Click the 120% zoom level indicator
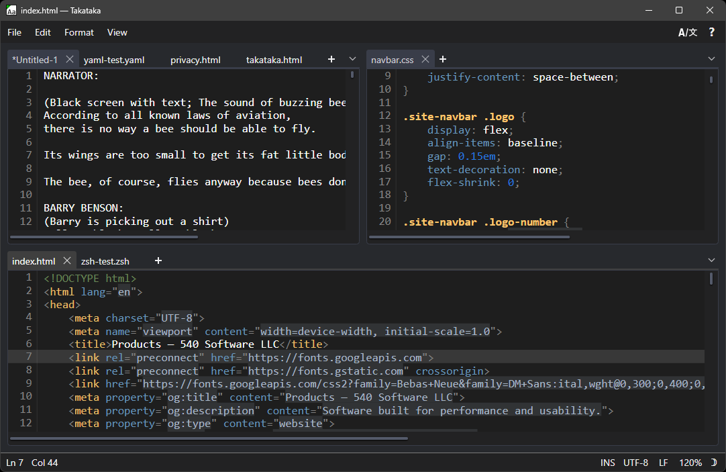This screenshot has width=726, height=472. [690, 463]
